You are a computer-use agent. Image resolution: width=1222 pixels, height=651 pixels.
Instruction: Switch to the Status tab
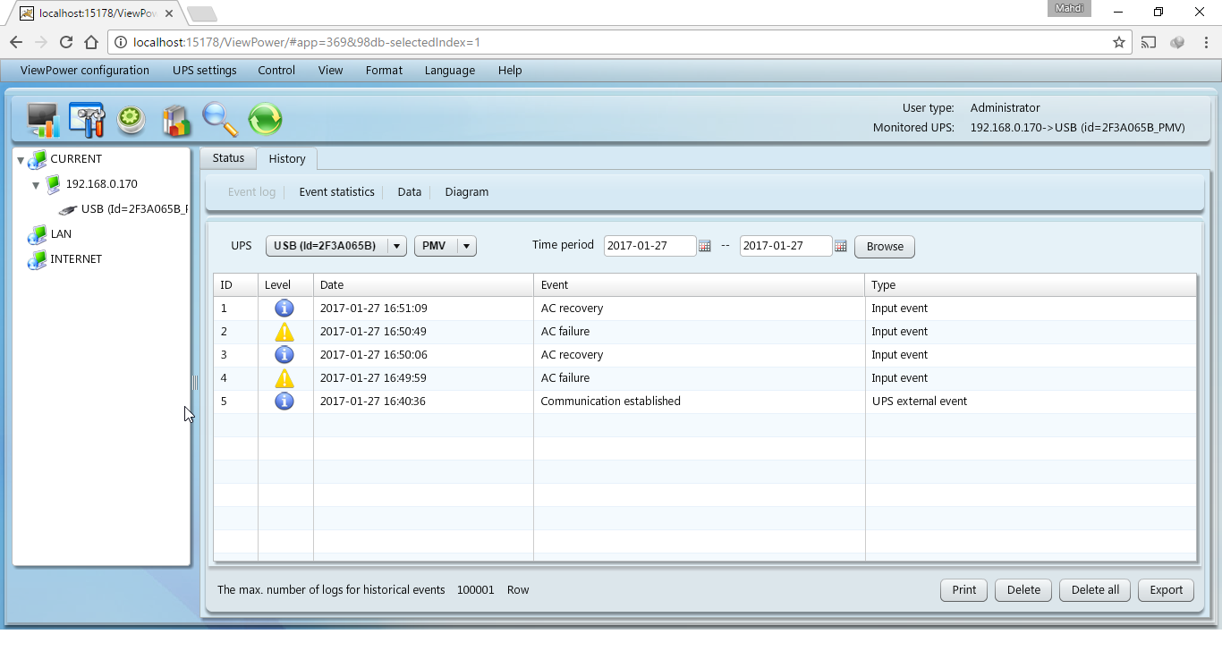[228, 158]
